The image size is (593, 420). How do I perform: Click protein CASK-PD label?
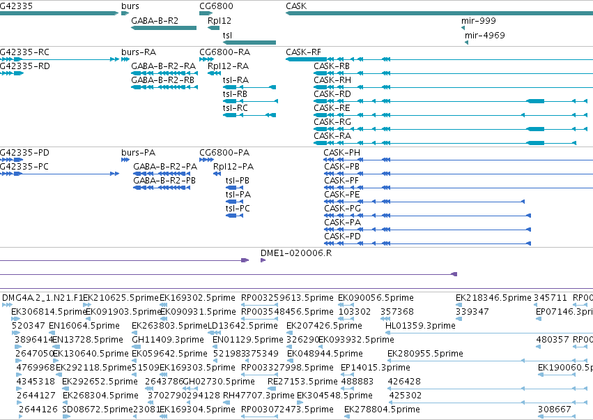point(342,237)
